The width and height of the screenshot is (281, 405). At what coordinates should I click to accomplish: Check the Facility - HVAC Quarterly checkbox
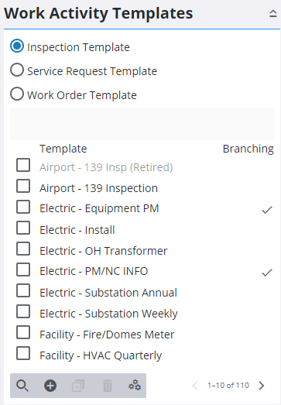(23, 353)
